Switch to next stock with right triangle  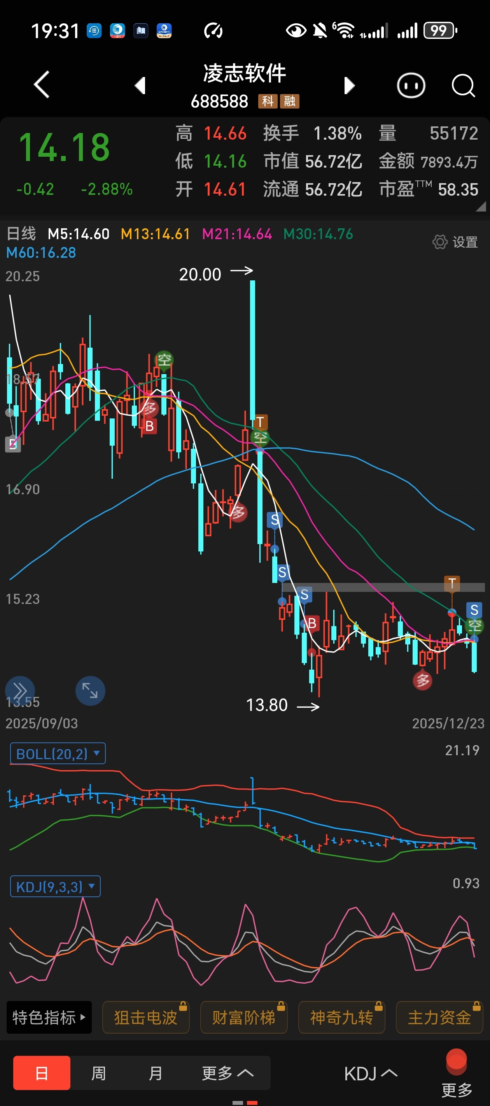coord(350,86)
